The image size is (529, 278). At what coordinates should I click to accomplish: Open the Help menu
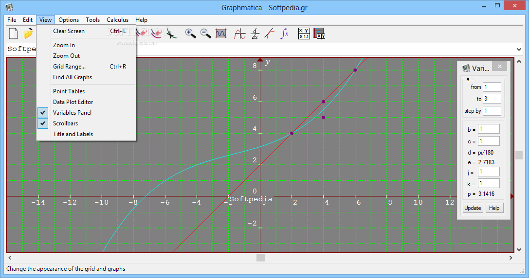click(x=141, y=20)
